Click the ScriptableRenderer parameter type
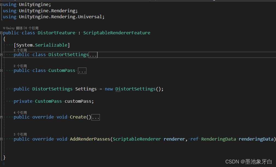Viewport: 276px width, 167px height. tap(137, 139)
